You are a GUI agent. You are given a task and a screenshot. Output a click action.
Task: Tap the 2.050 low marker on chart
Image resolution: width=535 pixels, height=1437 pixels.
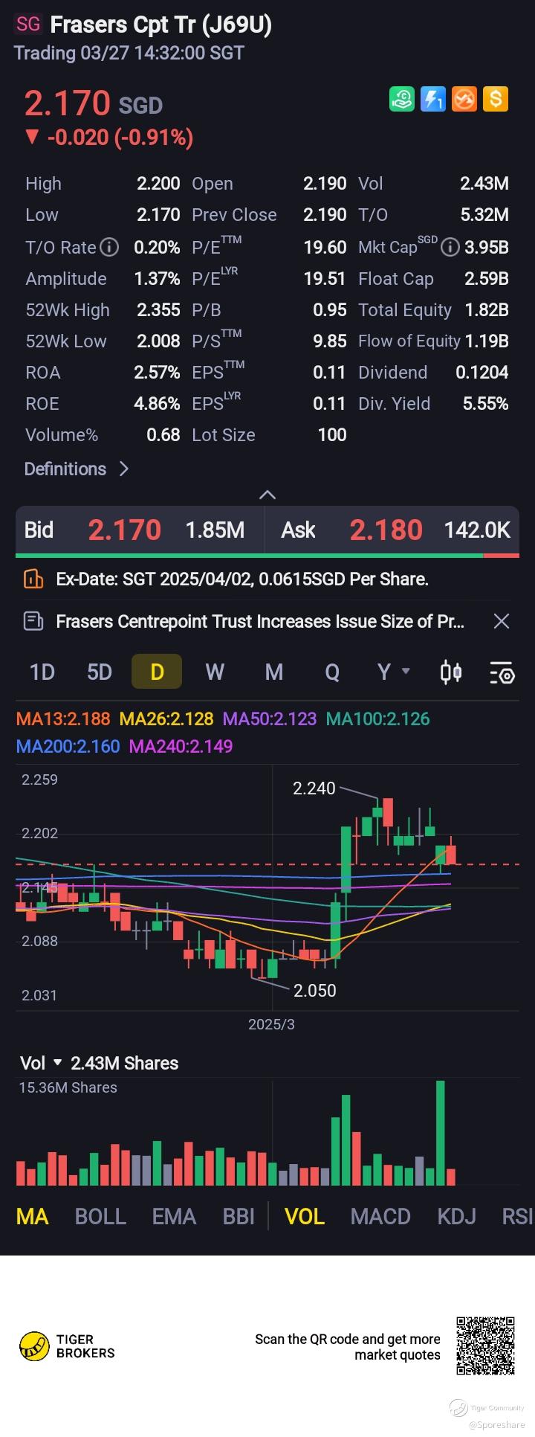[314, 990]
